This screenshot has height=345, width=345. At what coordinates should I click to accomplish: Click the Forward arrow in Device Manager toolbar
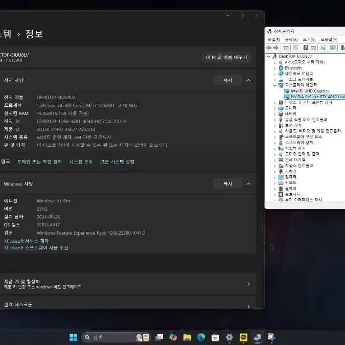[276, 48]
